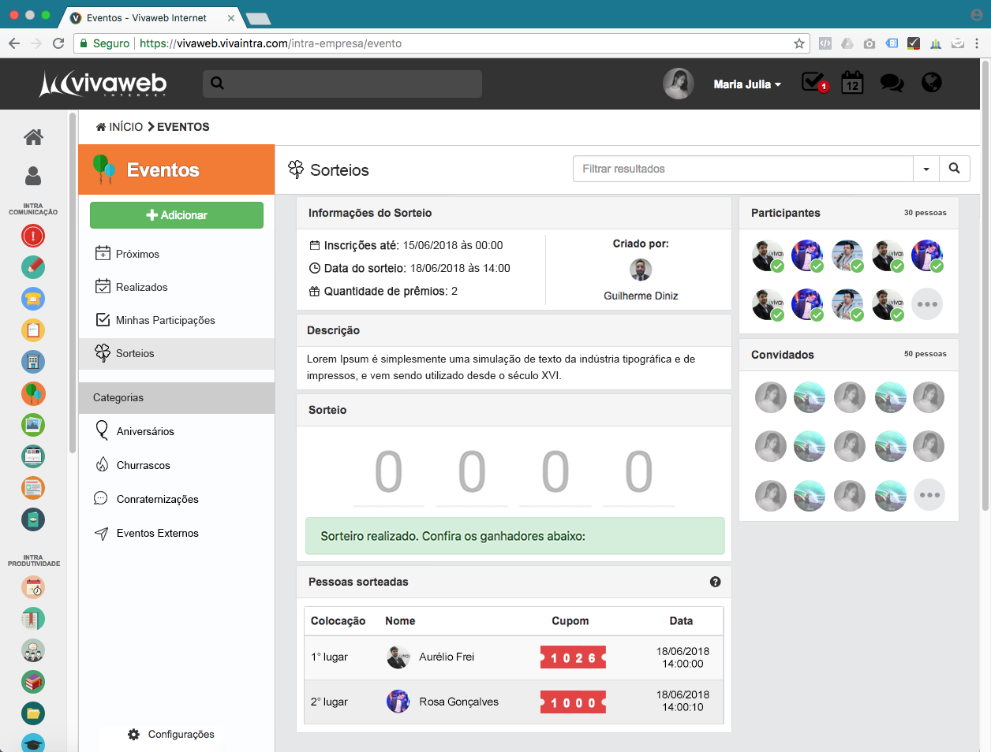This screenshot has height=752, width=991.
Task: Open the filter options dropdown arrow
Action: point(926,169)
